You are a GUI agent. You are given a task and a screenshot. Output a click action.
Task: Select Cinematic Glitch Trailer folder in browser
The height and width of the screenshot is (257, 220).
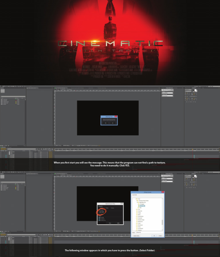pos(143,200)
